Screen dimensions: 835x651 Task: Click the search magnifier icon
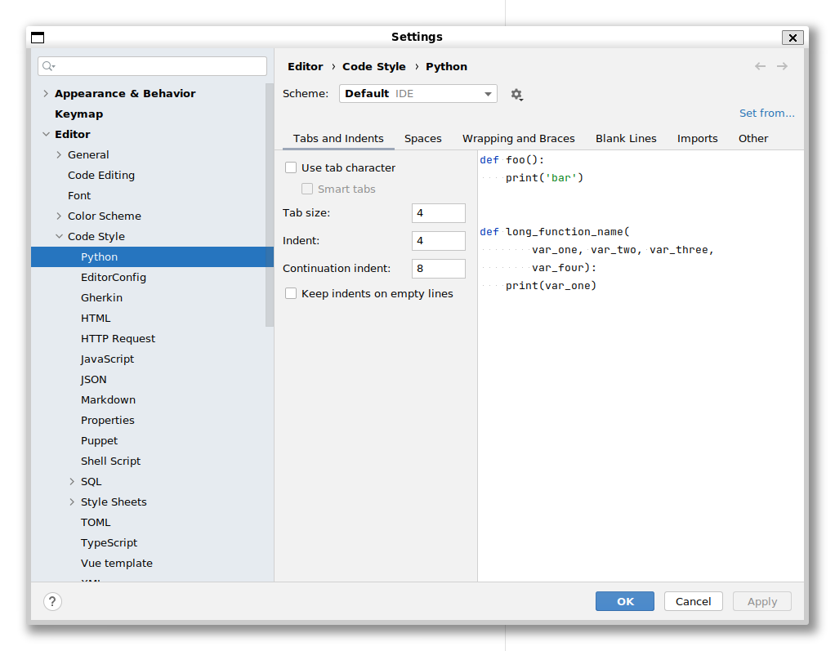tap(48, 66)
